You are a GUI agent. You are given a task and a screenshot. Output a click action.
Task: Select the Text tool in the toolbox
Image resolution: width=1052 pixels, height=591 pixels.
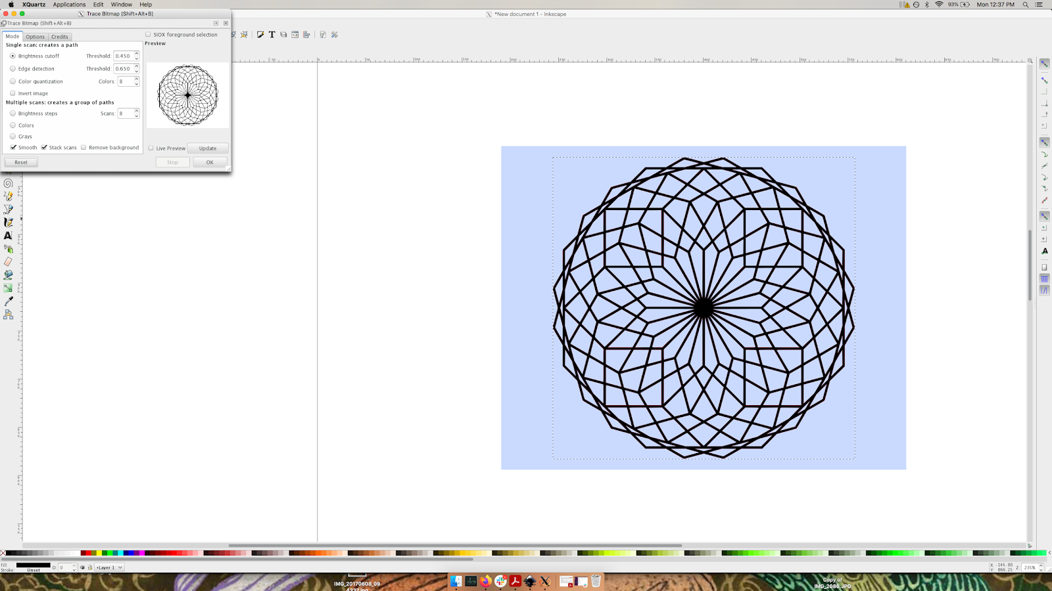[x=8, y=234]
